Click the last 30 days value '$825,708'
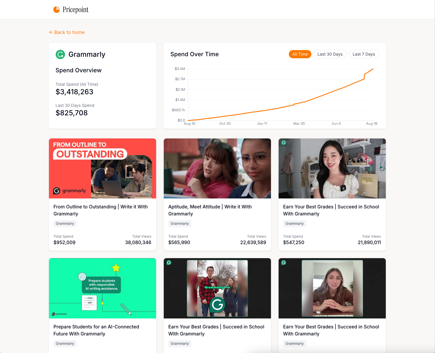435x353 pixels. pyautogui.click(x=72, y=113)
